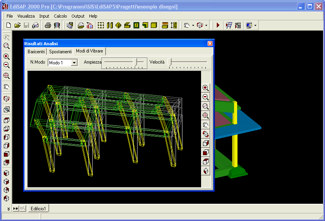Open the N.Modo dropdown showing Modo 1
The image size is (325, 221).
point(74,62)
